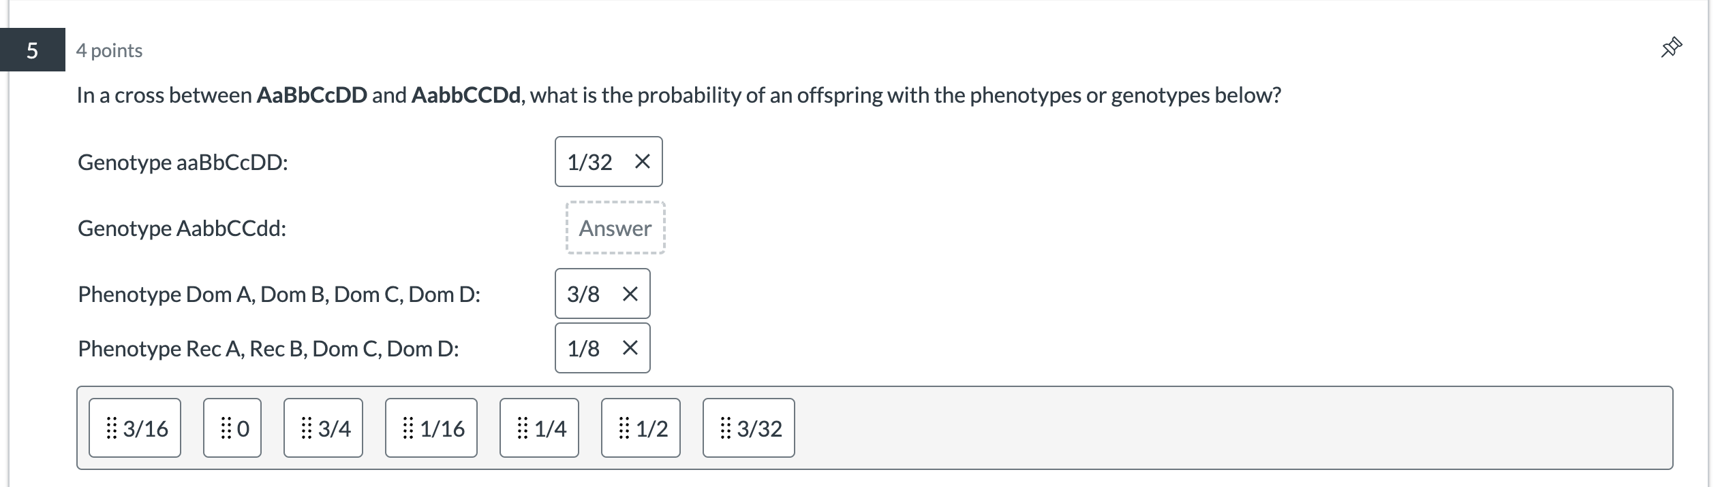Choose the 0 answer chip
The width and height of the screenshot is (1720, 487).
click(x=232, y=427)
